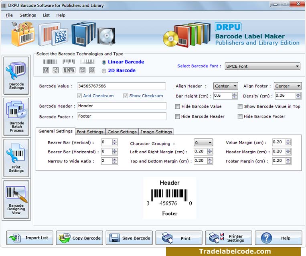Click the Print button label

185,238
